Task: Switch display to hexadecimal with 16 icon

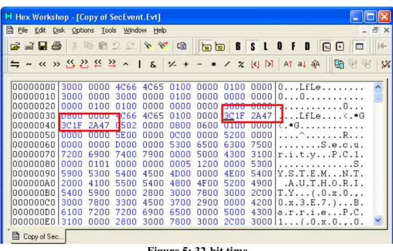Action: tap(206, 46)
